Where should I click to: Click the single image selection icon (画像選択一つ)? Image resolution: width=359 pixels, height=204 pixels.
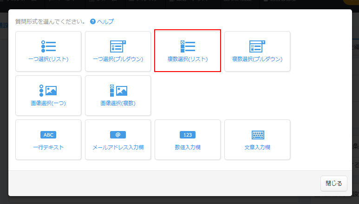pos(48,90)
